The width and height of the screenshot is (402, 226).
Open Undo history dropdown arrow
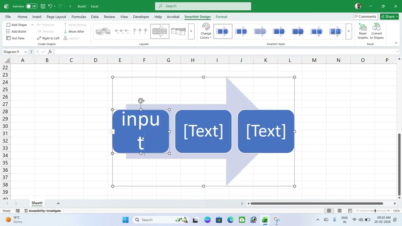tap(55, 6)
